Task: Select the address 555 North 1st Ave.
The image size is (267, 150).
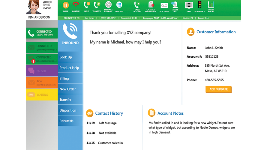Action: [x=217, y=66]
